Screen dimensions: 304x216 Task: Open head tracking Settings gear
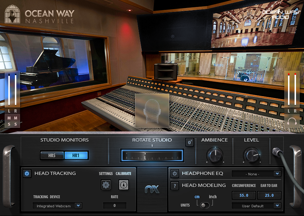pos(106,185)
